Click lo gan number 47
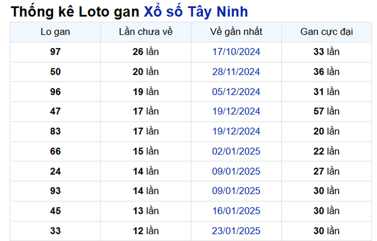The width and height of the screenshot is (377, 241). (55, 111)
